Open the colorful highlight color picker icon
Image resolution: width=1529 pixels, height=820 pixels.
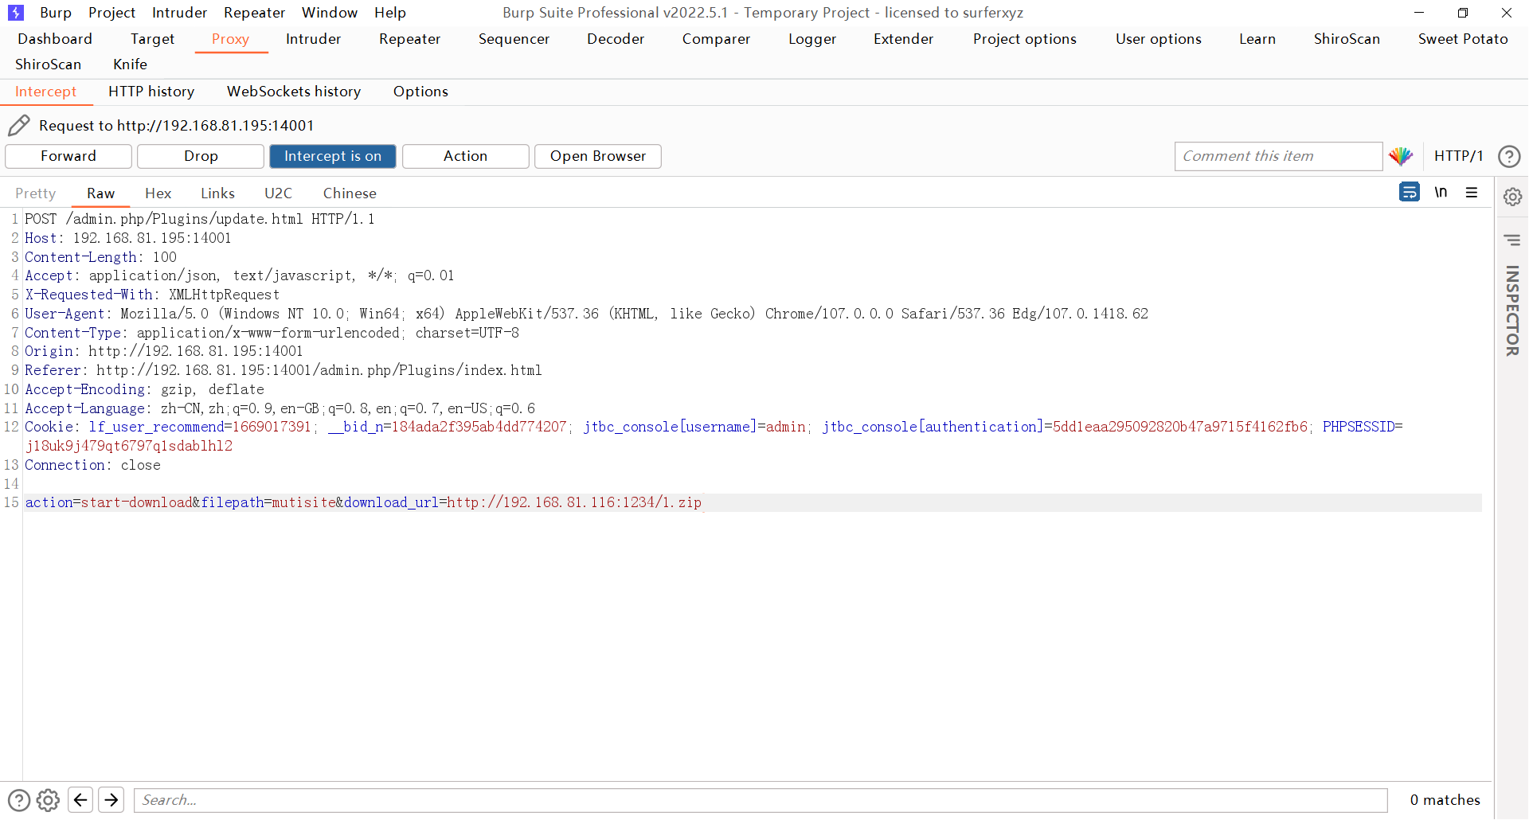pos(1401,156)
